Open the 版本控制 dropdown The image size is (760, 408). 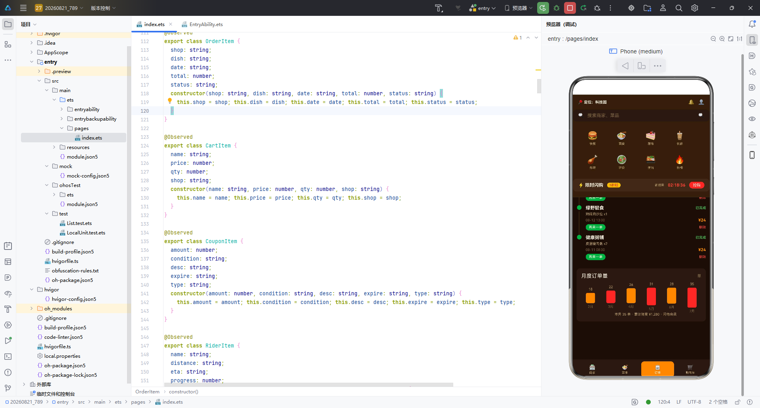click(x=103, y=8)
